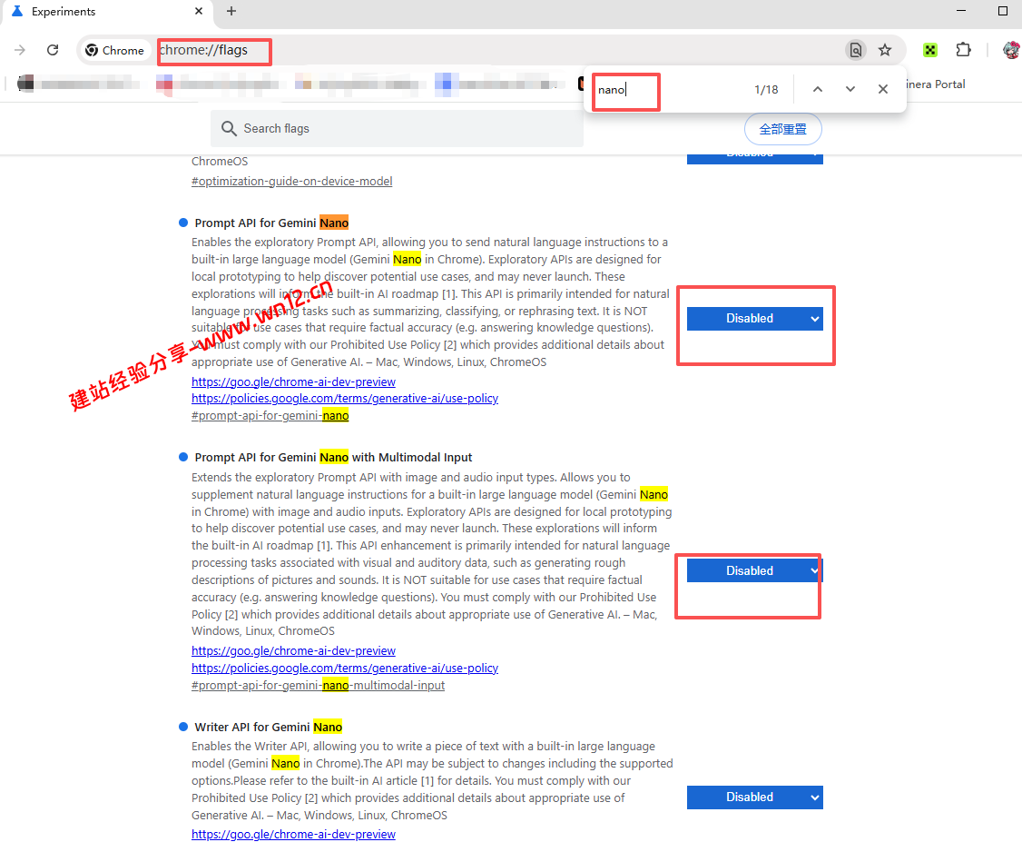Click the first blurred bookmark item
Screen dimensions: 1022x842
[x=78, y=84]
